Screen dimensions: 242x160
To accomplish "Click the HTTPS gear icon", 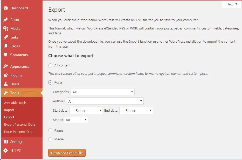I will point(6,150).
